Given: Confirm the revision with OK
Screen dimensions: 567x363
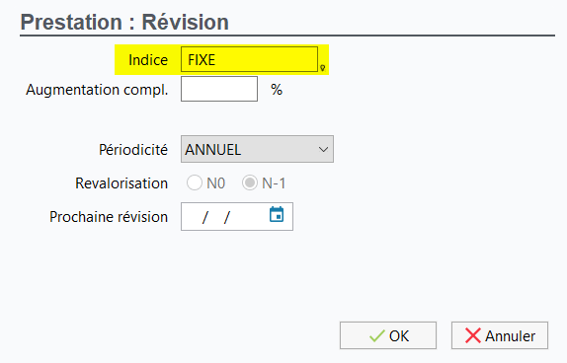Looking at the screenshot, I should coord(388,335).
